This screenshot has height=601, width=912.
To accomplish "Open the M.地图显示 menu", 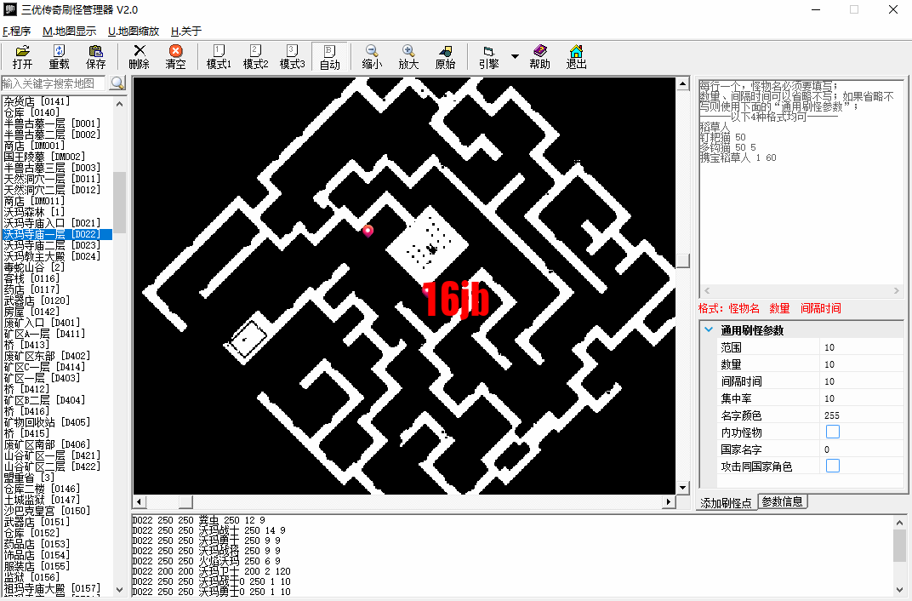I will coord(69,31).
